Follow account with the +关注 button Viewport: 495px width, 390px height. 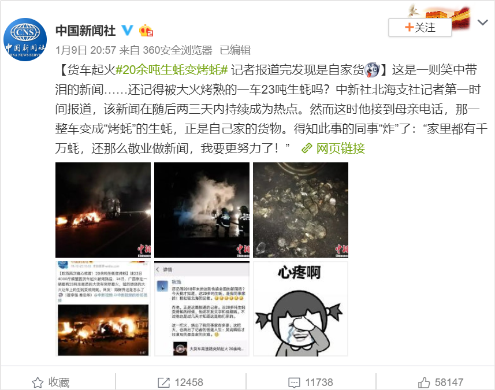tap(420, 28)
